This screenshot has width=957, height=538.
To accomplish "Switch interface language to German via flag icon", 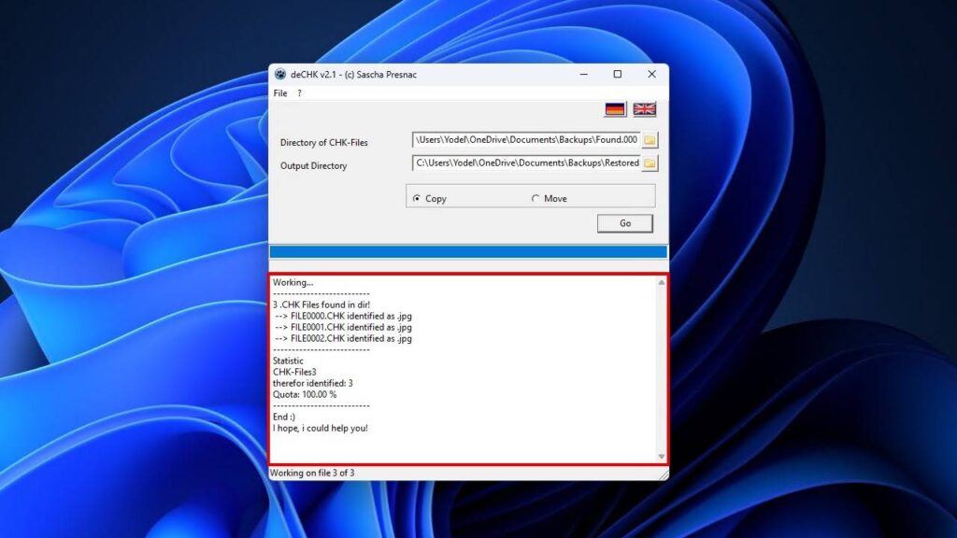I will coord(614,108).
